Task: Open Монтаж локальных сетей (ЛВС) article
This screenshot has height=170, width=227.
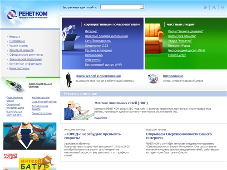Action: 121,103
